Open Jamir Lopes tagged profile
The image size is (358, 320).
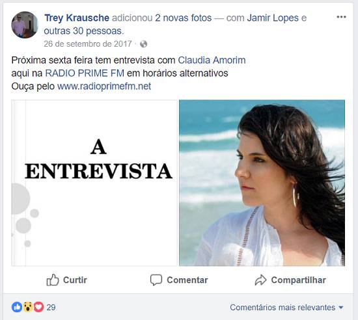coord(273,18)
